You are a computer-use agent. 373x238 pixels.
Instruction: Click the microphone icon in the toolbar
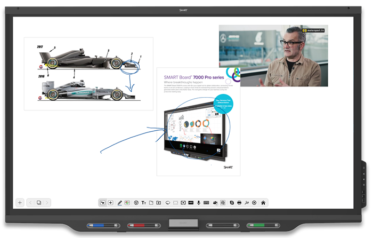pyautogui.click(x=199, y=203)
